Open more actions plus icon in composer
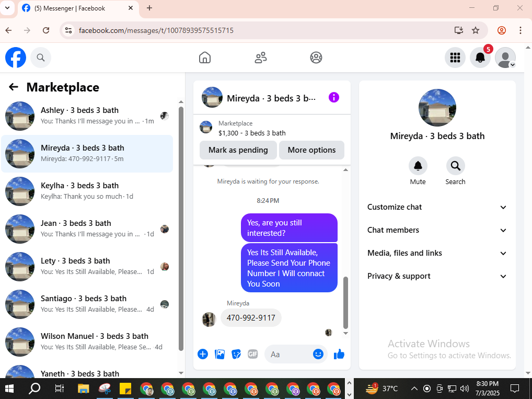The height and width of the screenshot is (399, 532). click(x=203, y=354)
